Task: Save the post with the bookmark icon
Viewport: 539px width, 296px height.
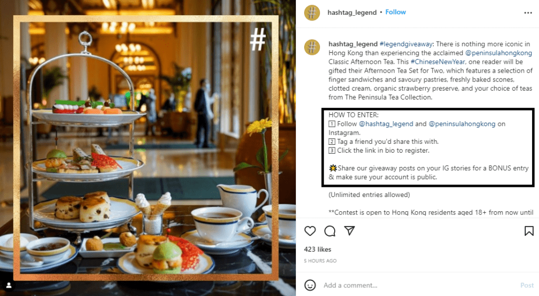Action: click(x=529, y=231)
